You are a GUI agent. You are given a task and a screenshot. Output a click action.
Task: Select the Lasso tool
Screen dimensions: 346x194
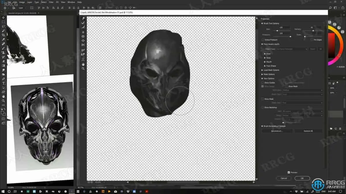click(x=3, y=26)
